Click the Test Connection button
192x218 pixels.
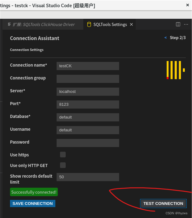pyautogui.click(x=163, y=203)
